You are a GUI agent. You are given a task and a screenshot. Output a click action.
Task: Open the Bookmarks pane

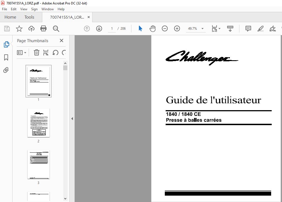tap(6, 57)
